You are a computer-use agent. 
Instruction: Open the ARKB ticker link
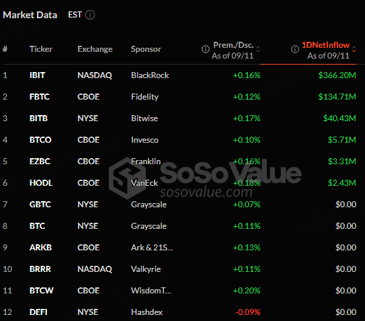40,248
